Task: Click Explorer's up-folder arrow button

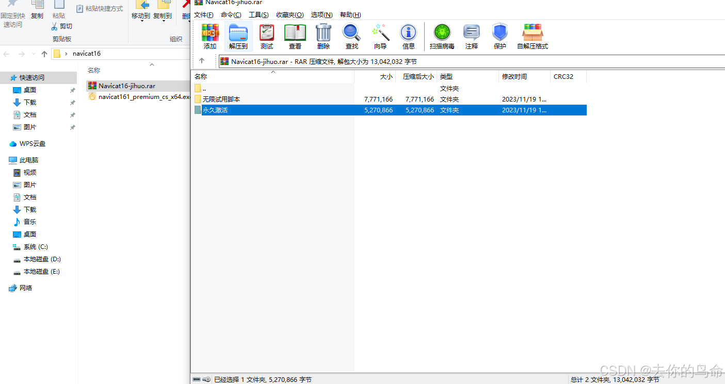Action: pyautogui.click(x=44, y=54)
